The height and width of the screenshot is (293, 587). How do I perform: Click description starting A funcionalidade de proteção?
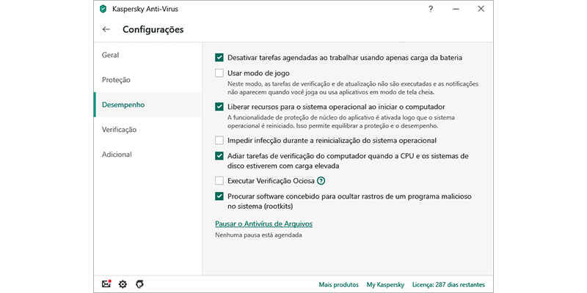pyautogui.click(x=341, y=122)
